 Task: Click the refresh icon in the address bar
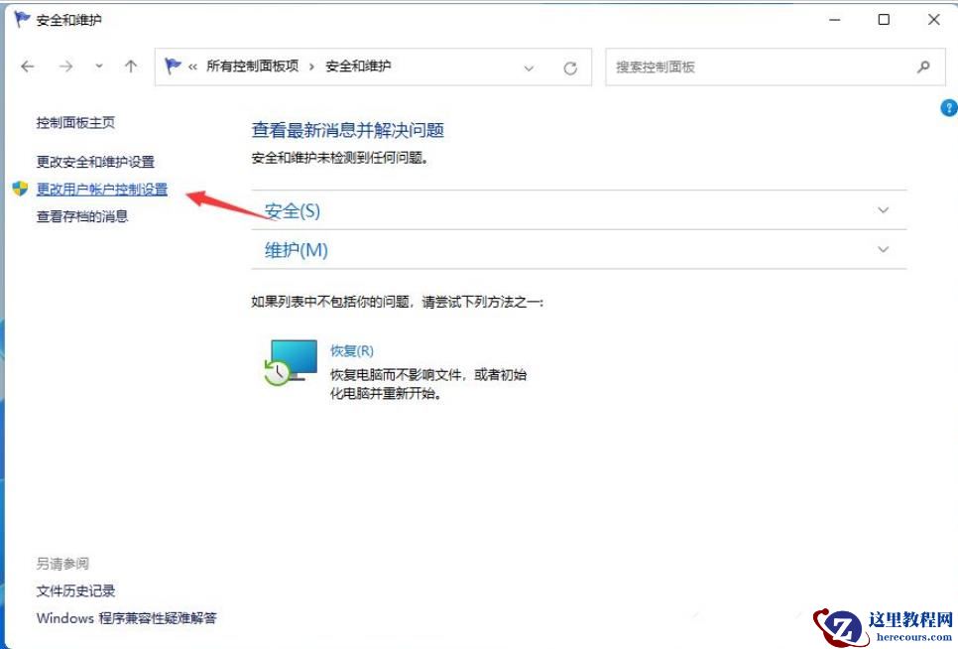click(570, 66)
